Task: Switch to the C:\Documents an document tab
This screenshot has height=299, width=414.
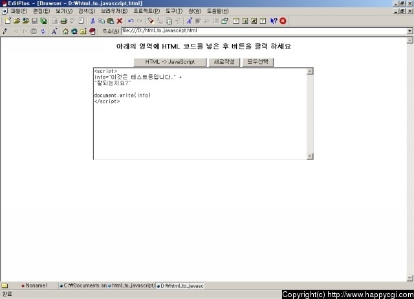Action: pyautogui.click(x=83, y=285)
